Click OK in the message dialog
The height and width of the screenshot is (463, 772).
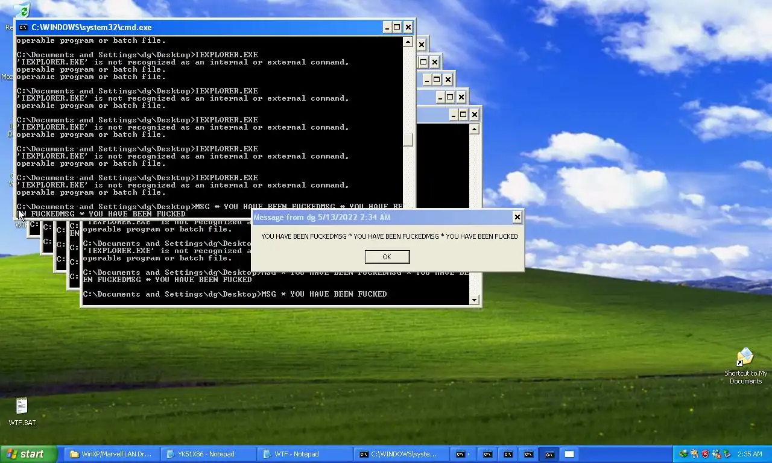(387, 257)
